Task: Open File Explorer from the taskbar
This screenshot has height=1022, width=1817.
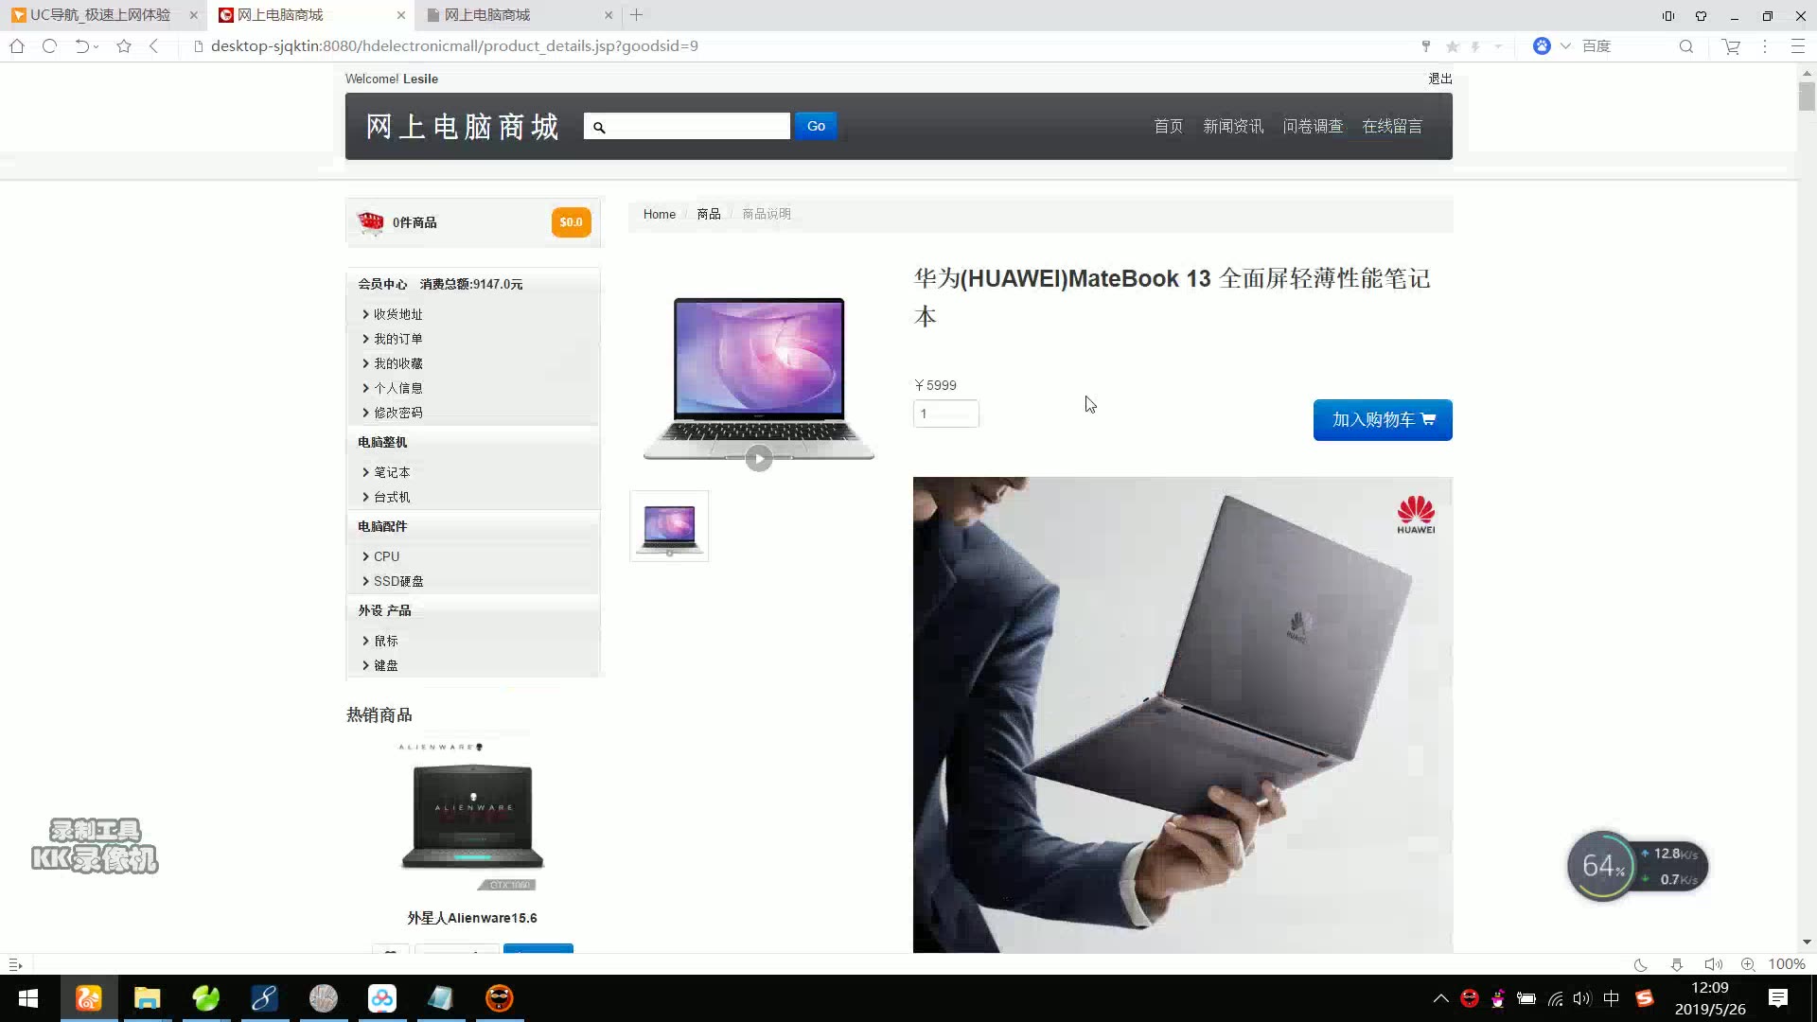Action: 147,998
